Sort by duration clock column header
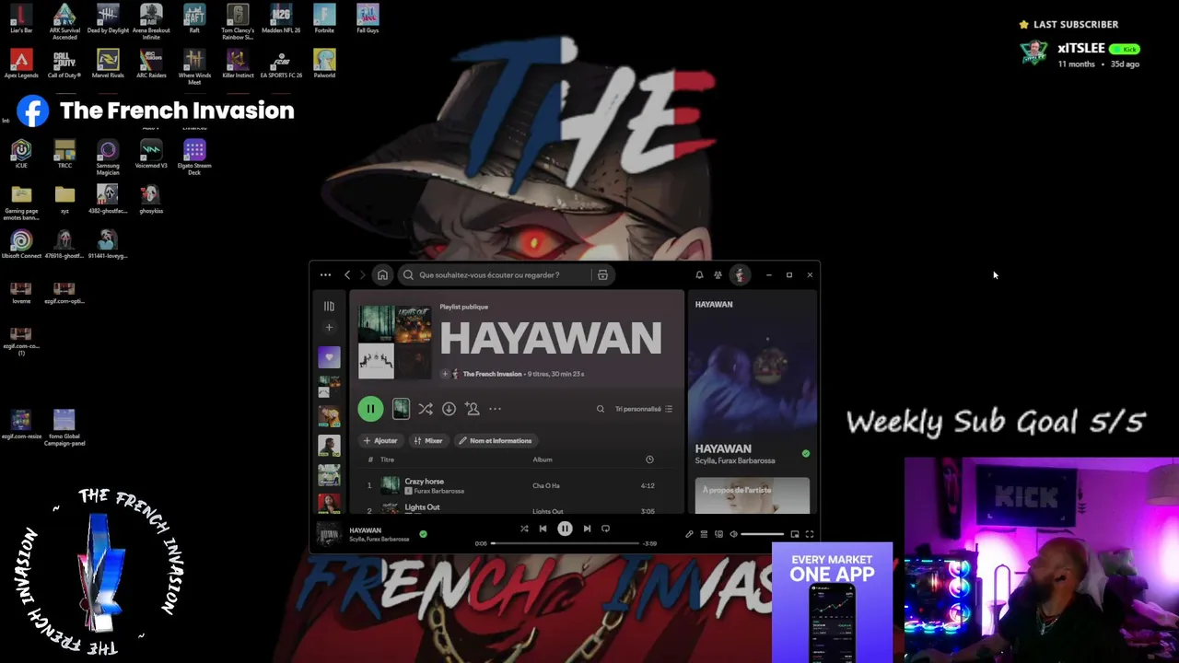Screen dimensions: 1179x663 coord(649,459)
